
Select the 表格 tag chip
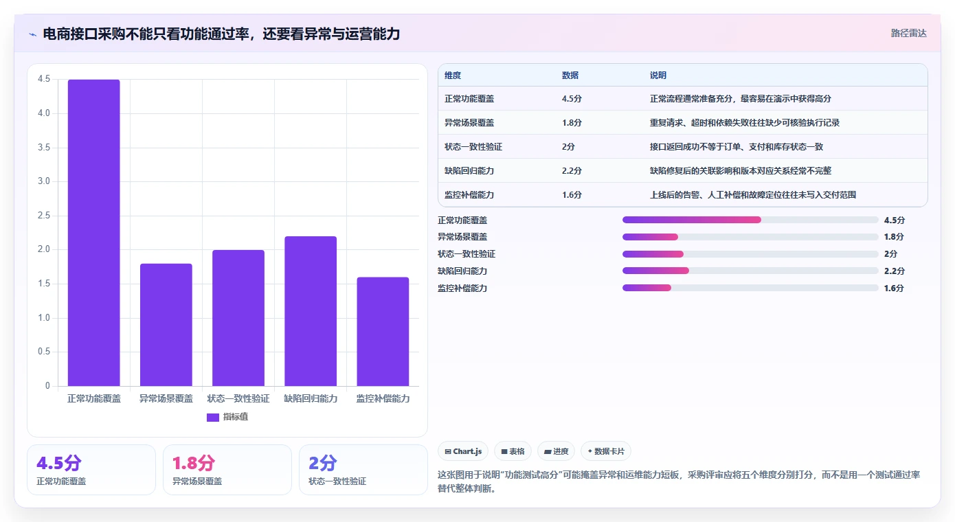(x=513, y=451)
